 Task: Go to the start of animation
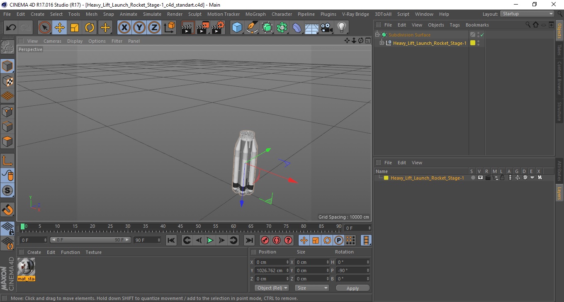tap(171, 240)
